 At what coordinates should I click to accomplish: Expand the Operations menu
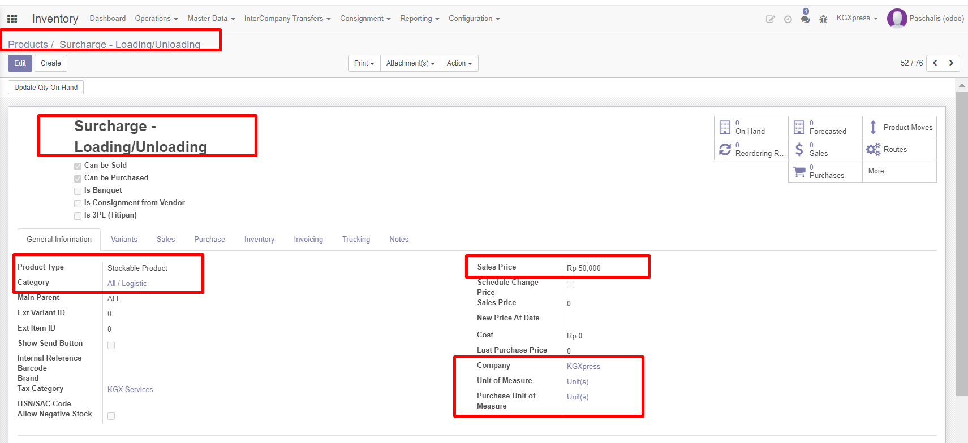[x=156, y=19]
